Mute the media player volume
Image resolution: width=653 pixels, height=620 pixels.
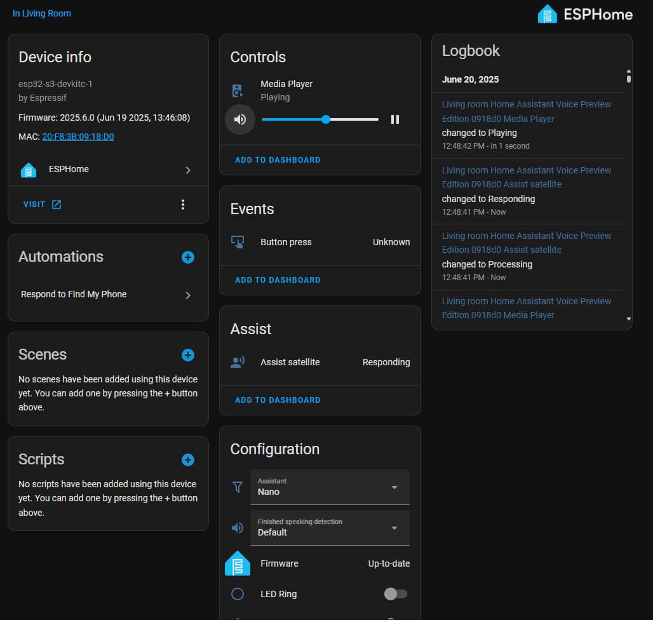(x=240, y=119)
